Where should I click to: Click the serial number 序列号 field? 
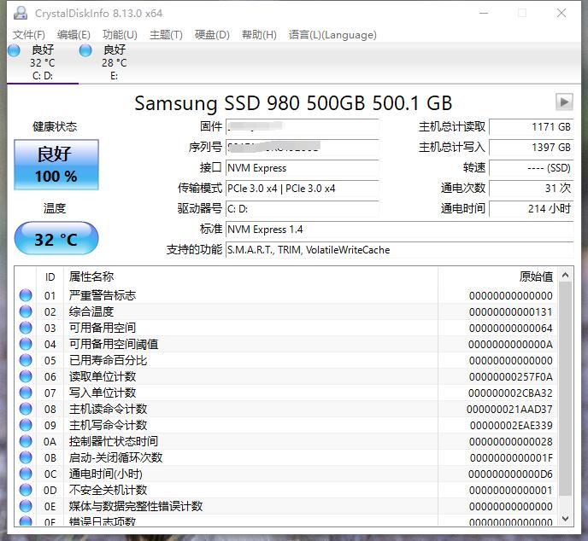(x=303, y=148)
